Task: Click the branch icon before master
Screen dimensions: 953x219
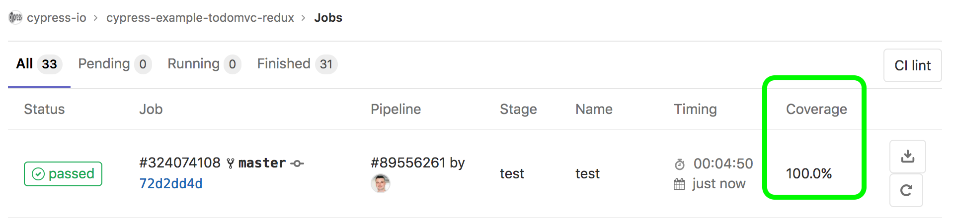Action: 230,163
